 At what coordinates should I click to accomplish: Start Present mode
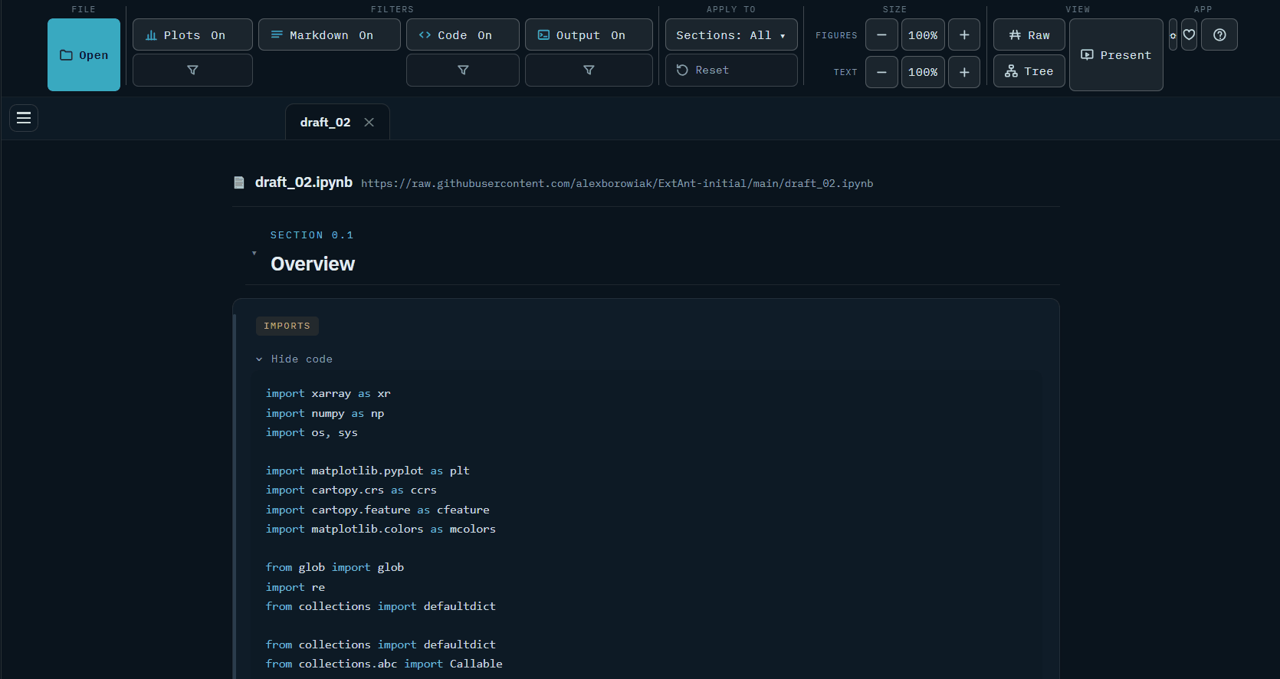pyautogui.click(x=1116, y=55)
